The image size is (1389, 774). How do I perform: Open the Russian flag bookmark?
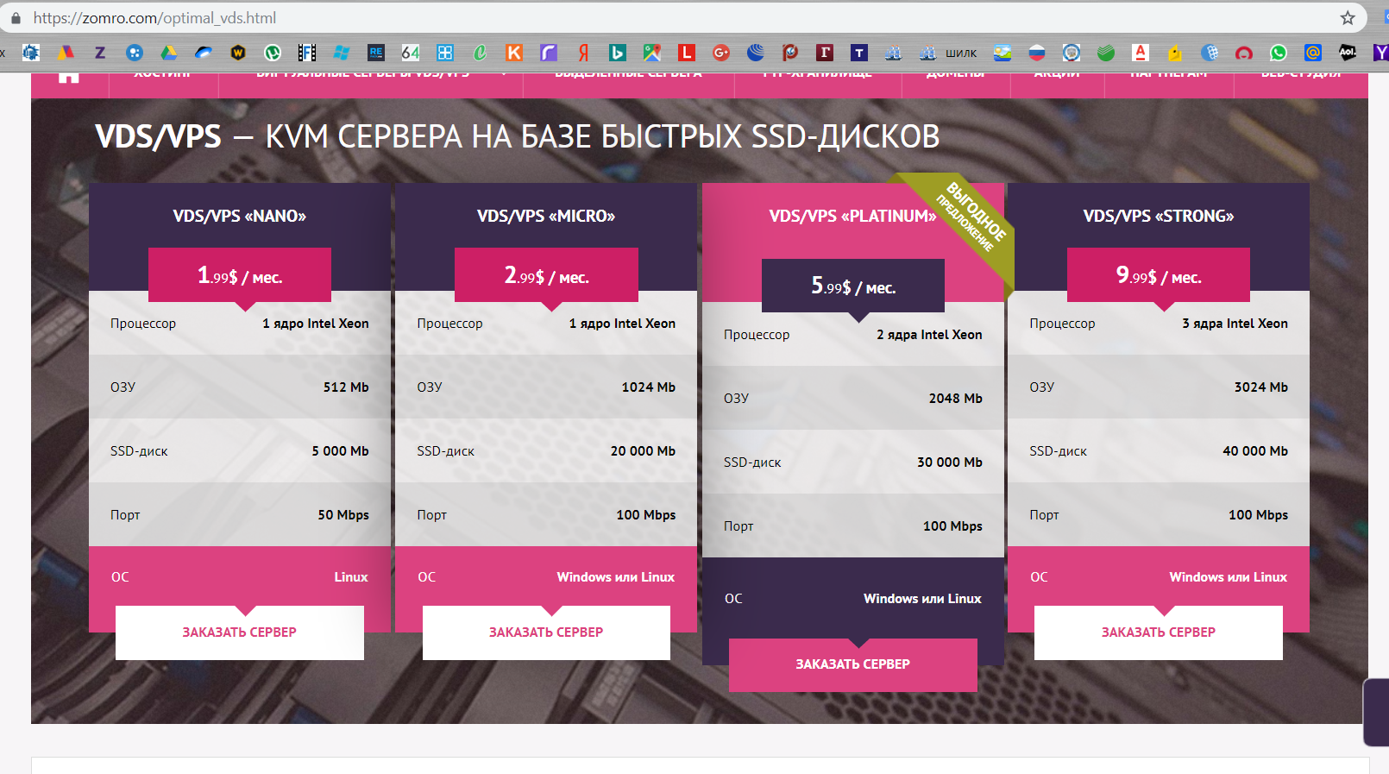coord(1037,53)
